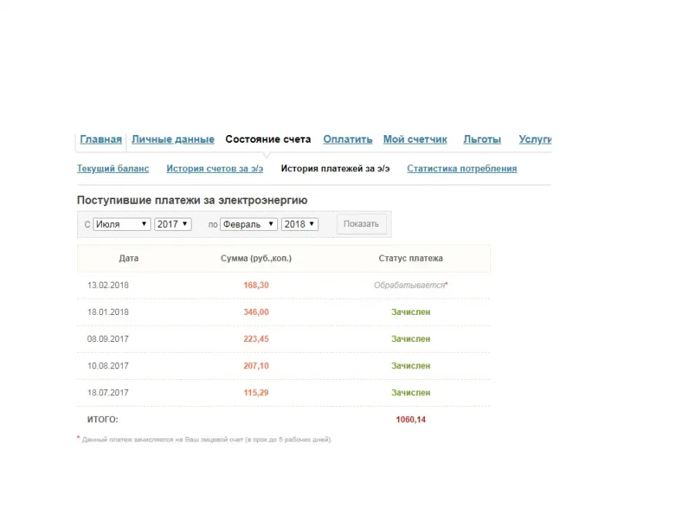695x521 pixels.
Task: Select the amount 168,30
Action: coord(256,286)
